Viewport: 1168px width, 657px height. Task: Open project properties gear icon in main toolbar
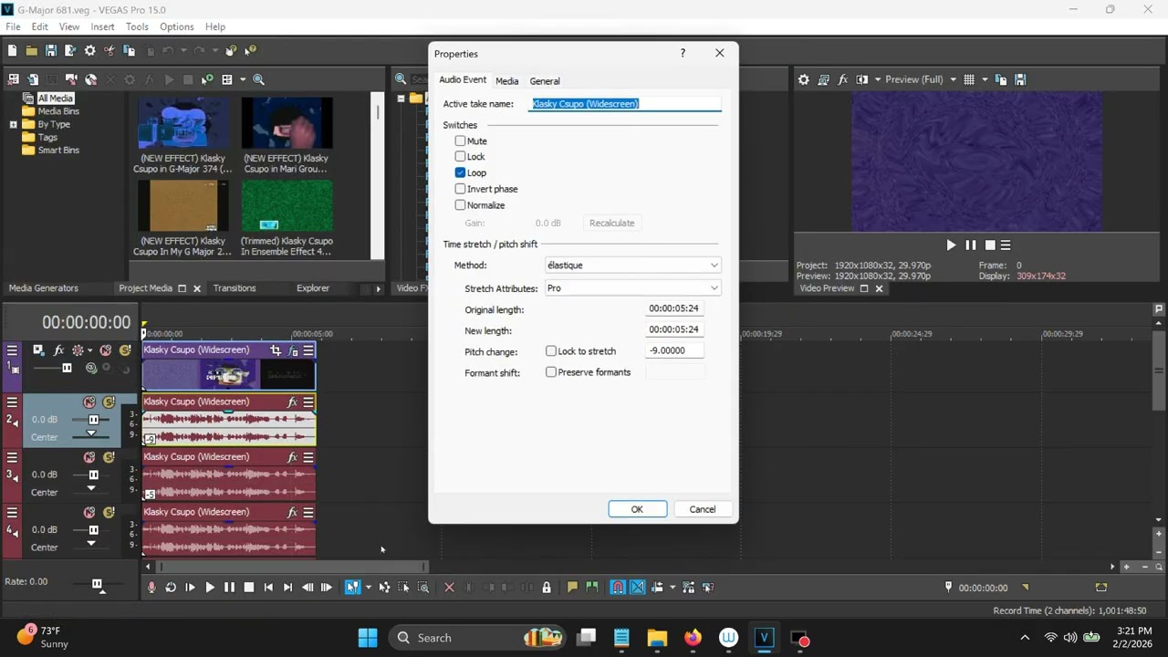(89, 51)
